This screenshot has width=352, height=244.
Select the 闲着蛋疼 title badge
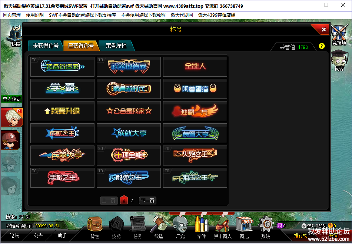click(x=195, y=89)
